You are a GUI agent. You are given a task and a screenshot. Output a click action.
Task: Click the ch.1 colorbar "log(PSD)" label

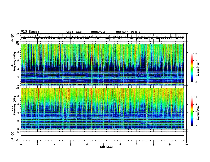(198, 69)
